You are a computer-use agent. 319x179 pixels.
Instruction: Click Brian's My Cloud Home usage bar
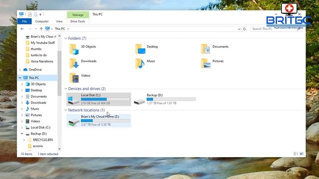point(105,121)
